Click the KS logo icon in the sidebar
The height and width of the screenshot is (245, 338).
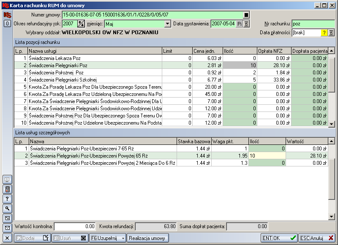[x=7, y=15]
